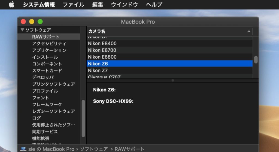Click the Nikon Z6: detail heading

[x=104, y=90]
